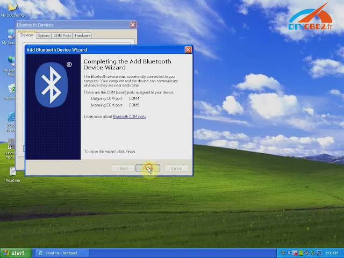Viewport: 344px width, 258px height.
Task: Click the Incoming COM port value COM5
Action: [x=134, y=105]
